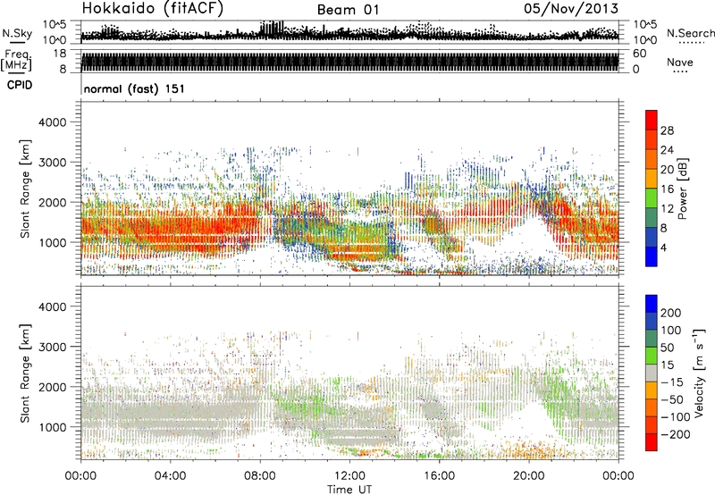Click the 'Hokkaido (fitACF)' title text
This screenshot has width=715, height=495.
click(x=153, y=8)
